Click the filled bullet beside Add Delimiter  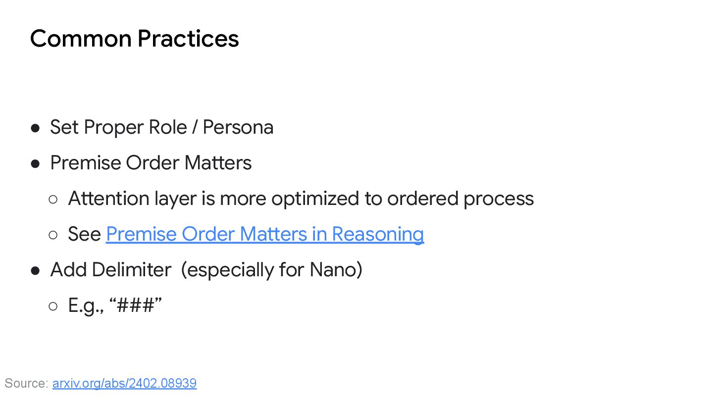35,271
